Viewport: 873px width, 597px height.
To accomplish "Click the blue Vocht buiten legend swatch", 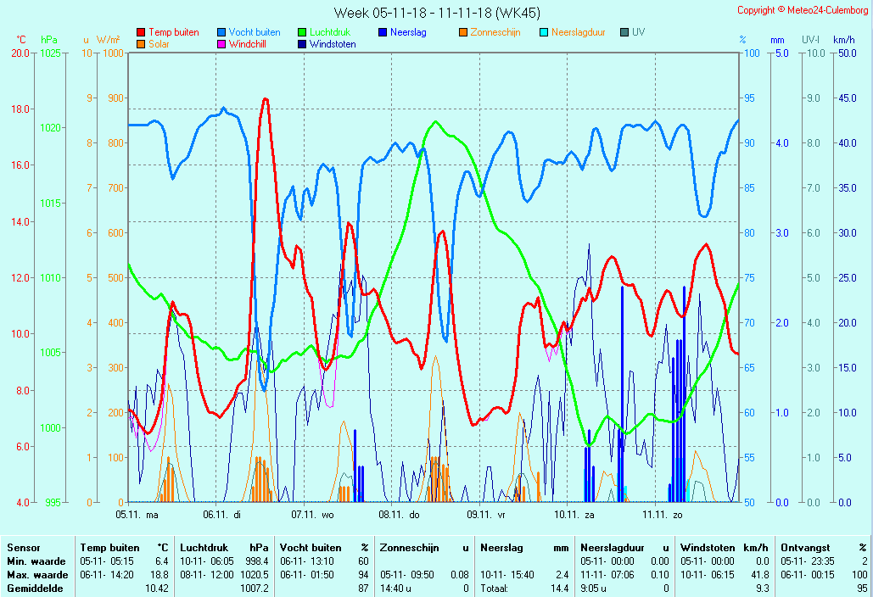I will tap(221, 33).
